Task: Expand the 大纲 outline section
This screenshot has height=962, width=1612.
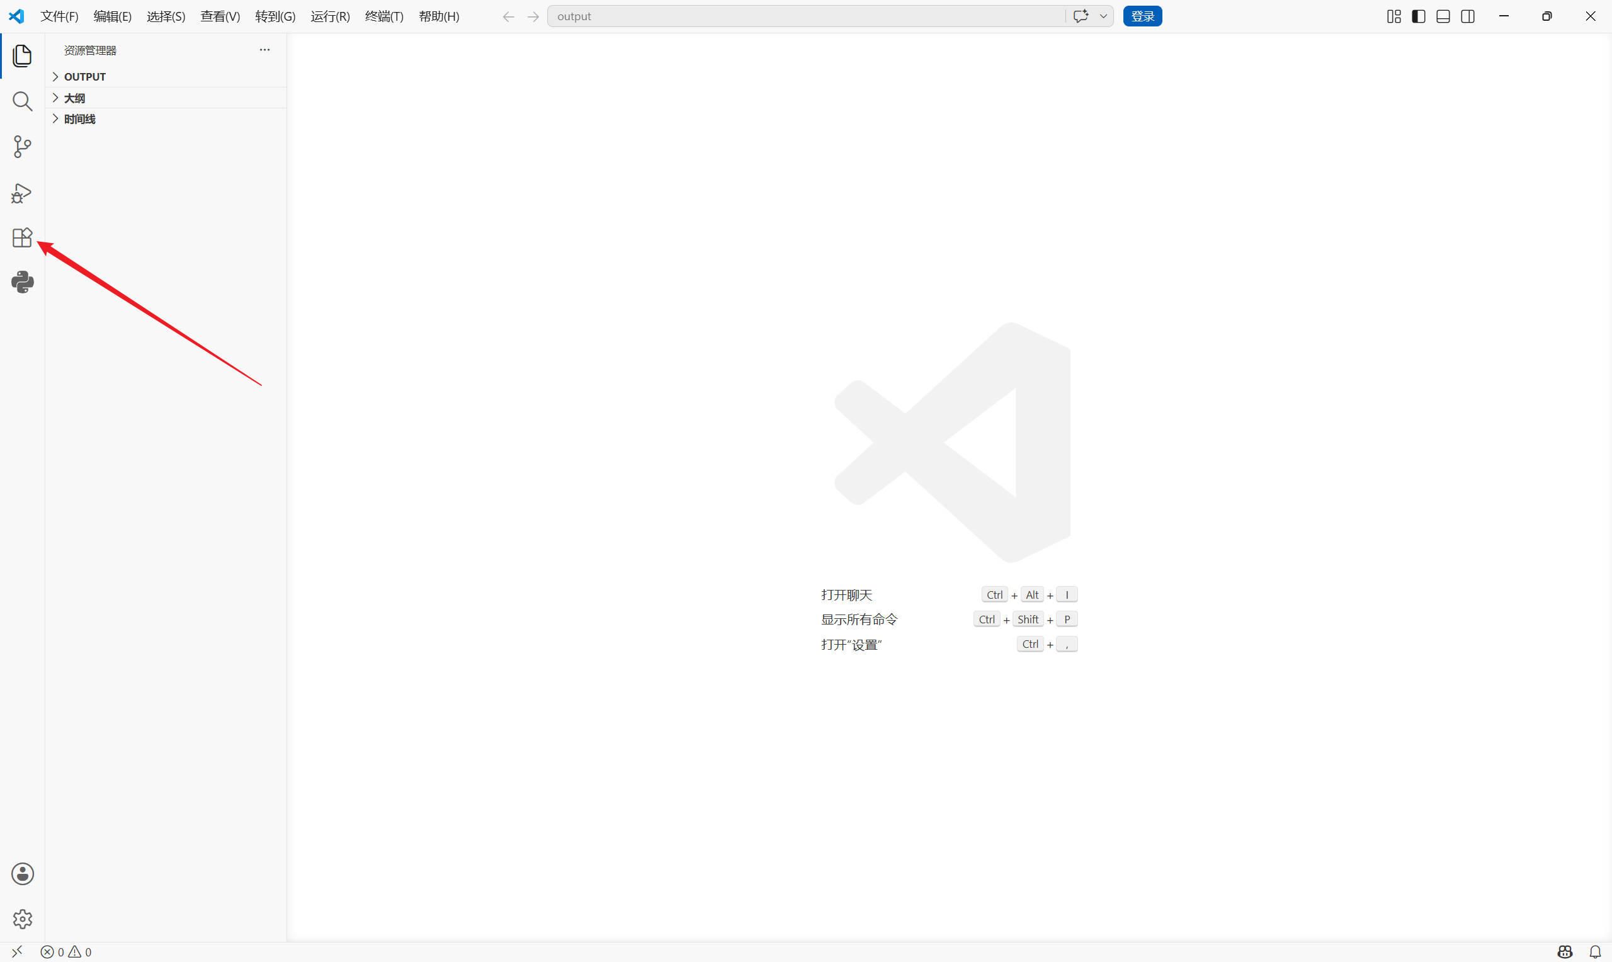Action: point(166,98)
